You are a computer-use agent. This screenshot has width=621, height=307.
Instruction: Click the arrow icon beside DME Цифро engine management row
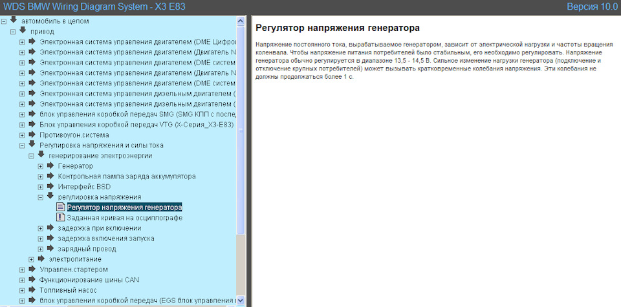coord(32,41)
